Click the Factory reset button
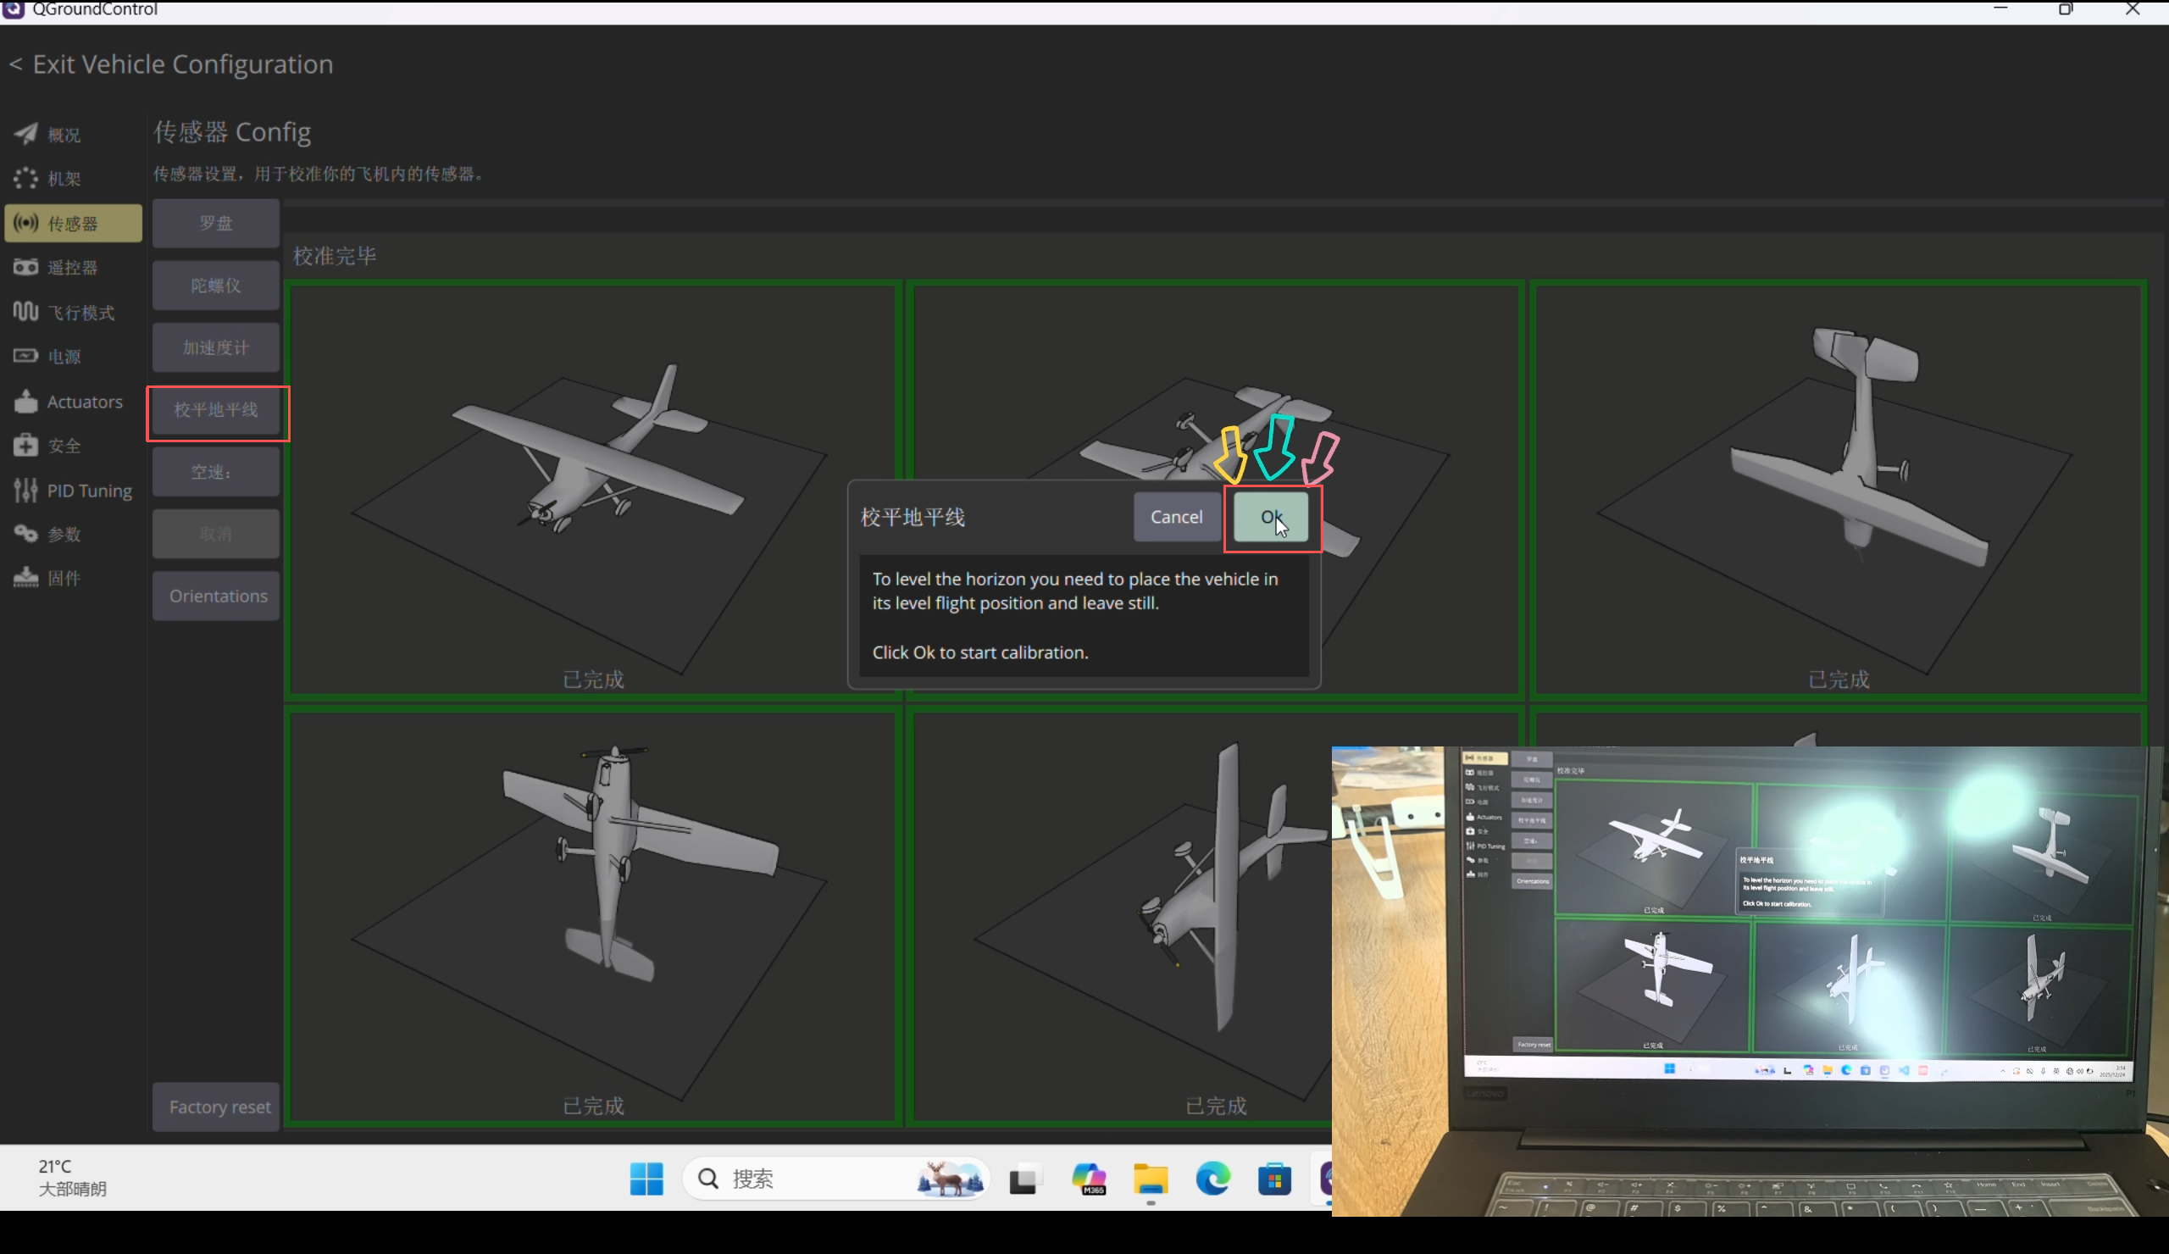The image size is (2169, 1254). click(x=216, y=1107)
